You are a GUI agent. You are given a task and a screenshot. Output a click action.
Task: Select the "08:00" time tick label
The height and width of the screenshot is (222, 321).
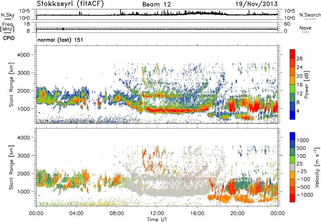tap(117, 214)
